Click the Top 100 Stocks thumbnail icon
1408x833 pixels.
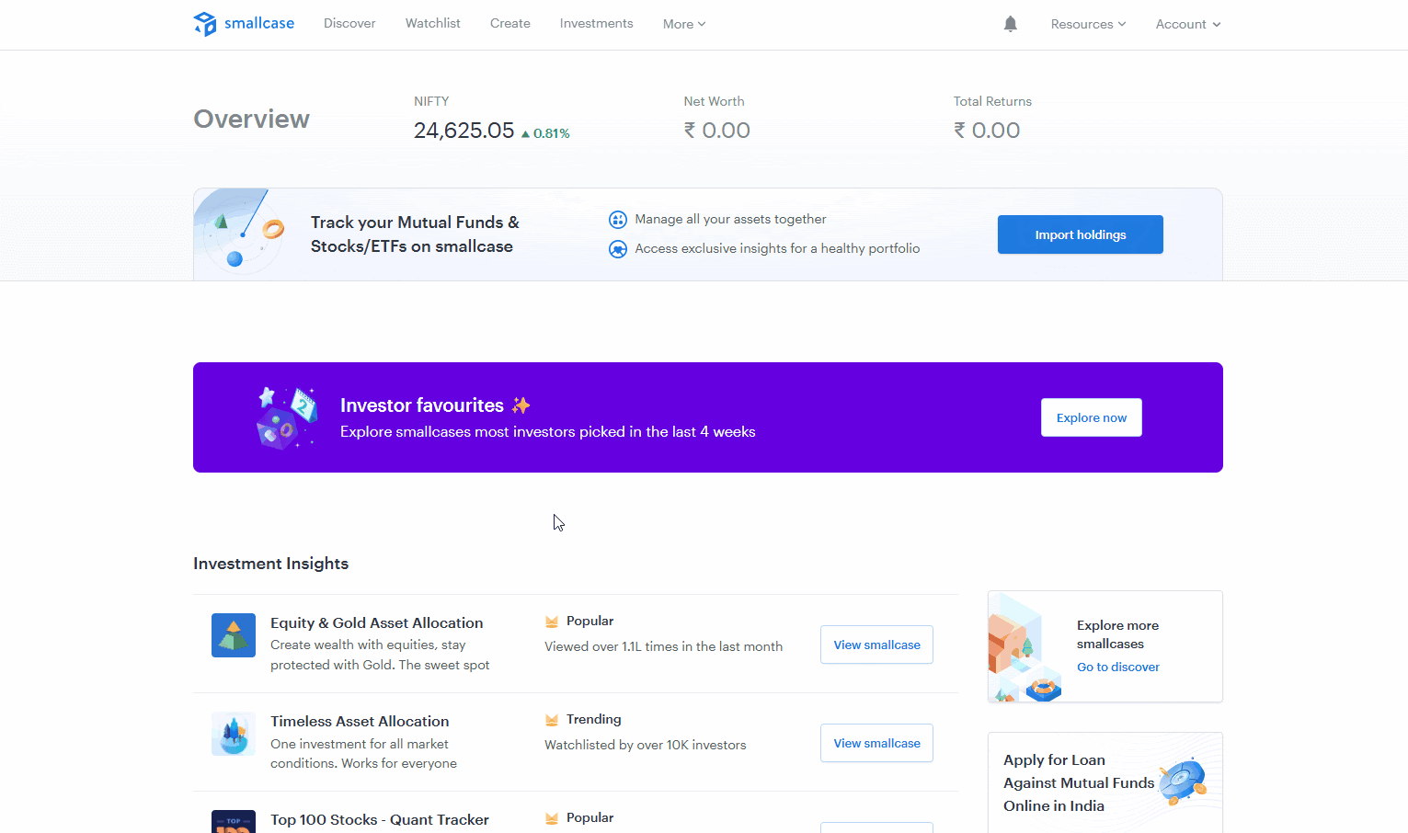tap(234, 822)
